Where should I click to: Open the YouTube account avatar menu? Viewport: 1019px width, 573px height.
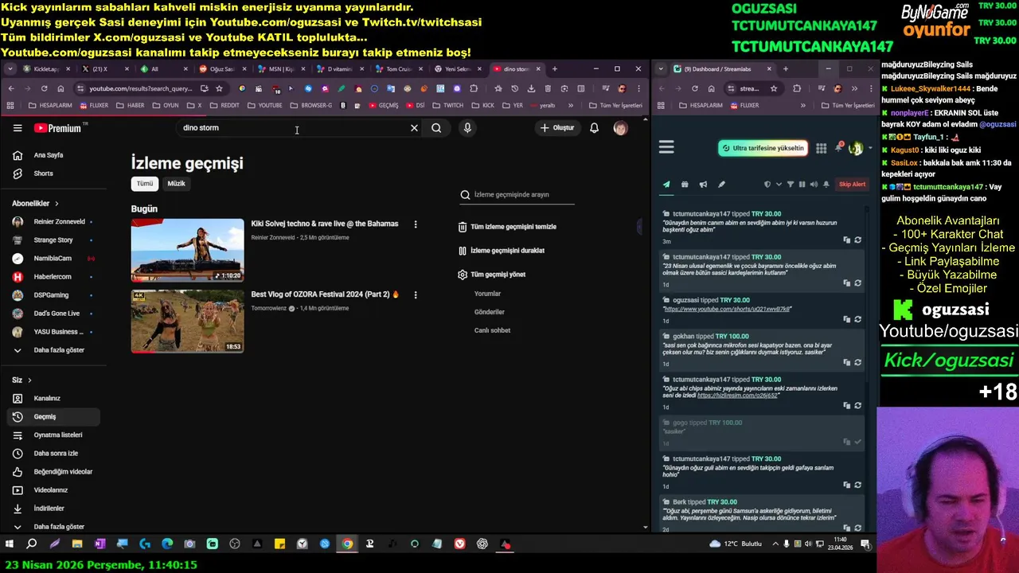pos(620,128)
